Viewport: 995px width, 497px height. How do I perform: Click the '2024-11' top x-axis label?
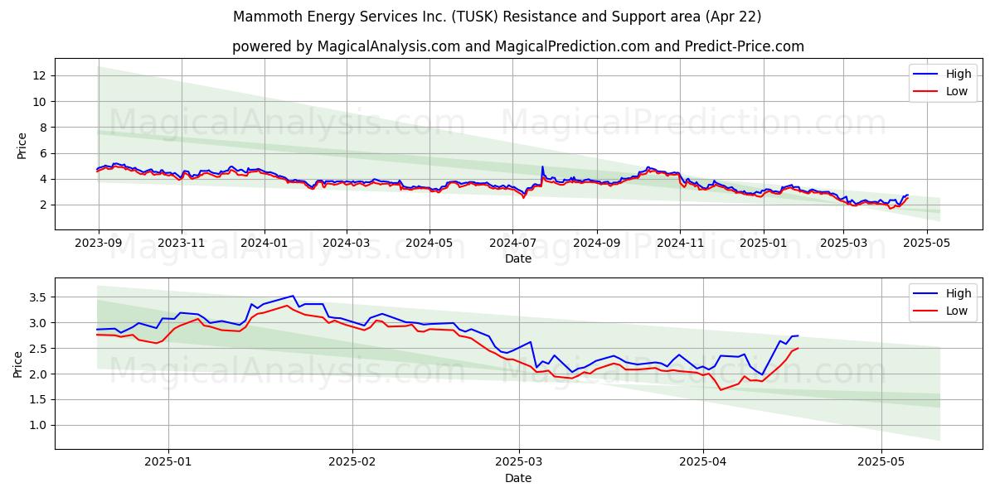pos(680,244)
